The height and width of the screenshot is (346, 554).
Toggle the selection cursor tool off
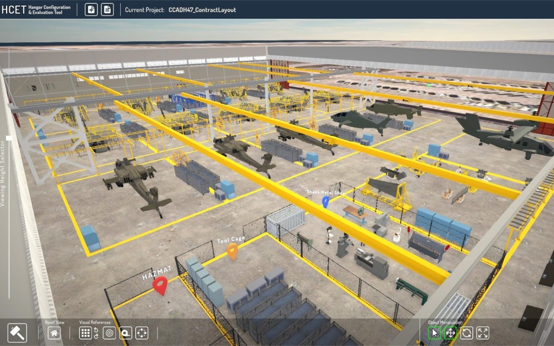434,332
